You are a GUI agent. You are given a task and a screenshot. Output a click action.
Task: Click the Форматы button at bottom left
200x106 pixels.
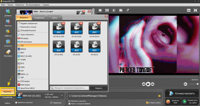pyautogui.click(x=7, y=91)
